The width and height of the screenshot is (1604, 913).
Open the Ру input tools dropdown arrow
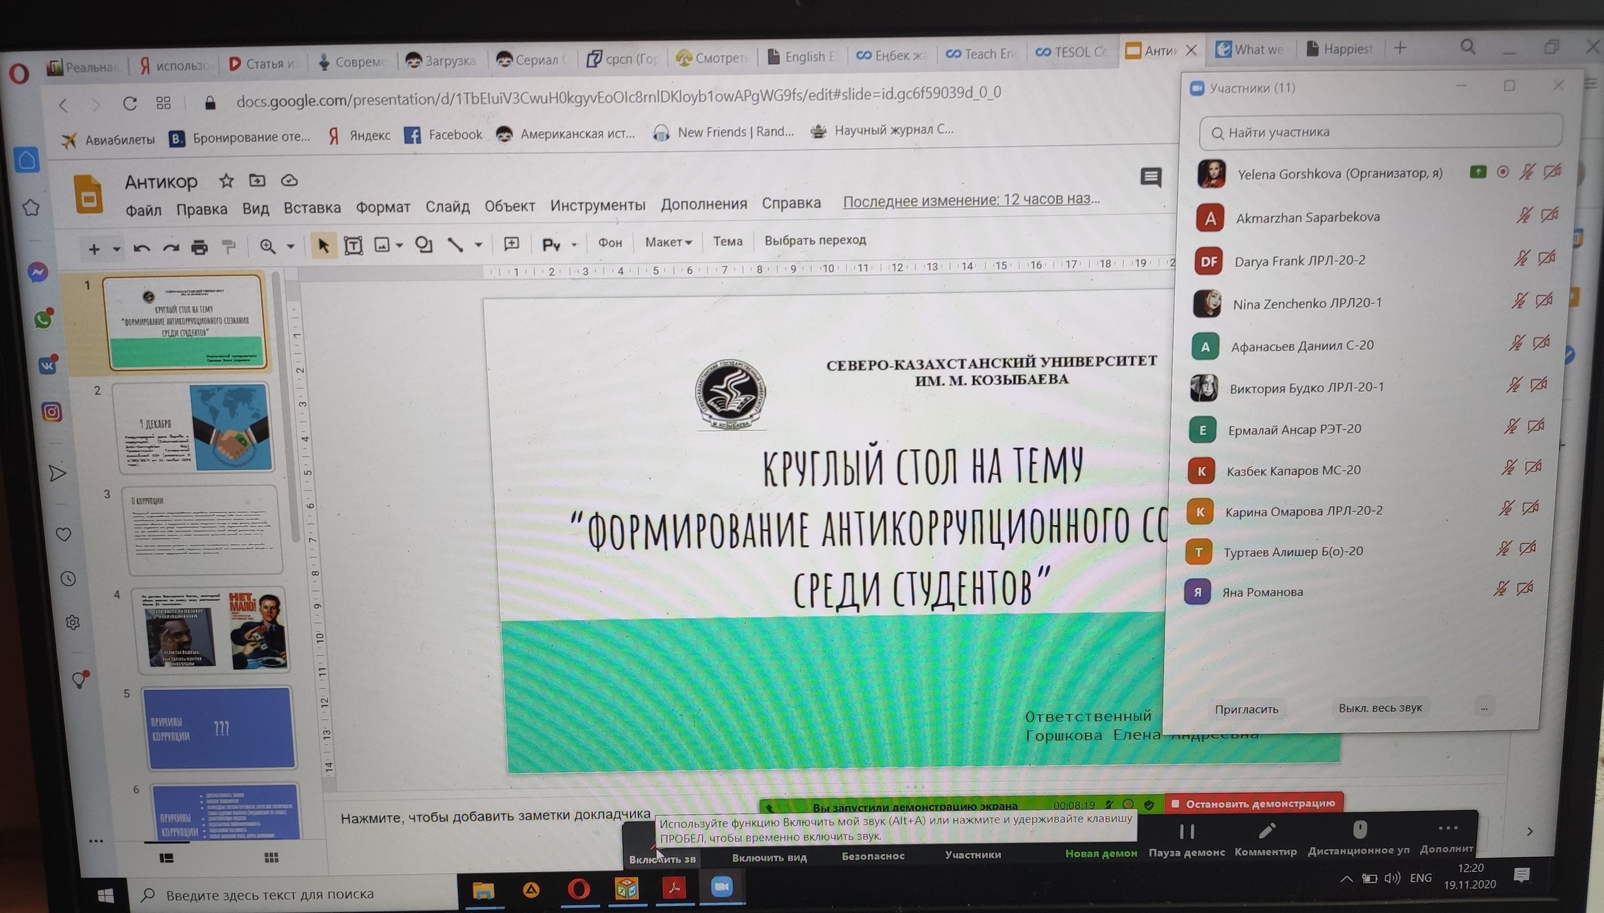point(574,244)
